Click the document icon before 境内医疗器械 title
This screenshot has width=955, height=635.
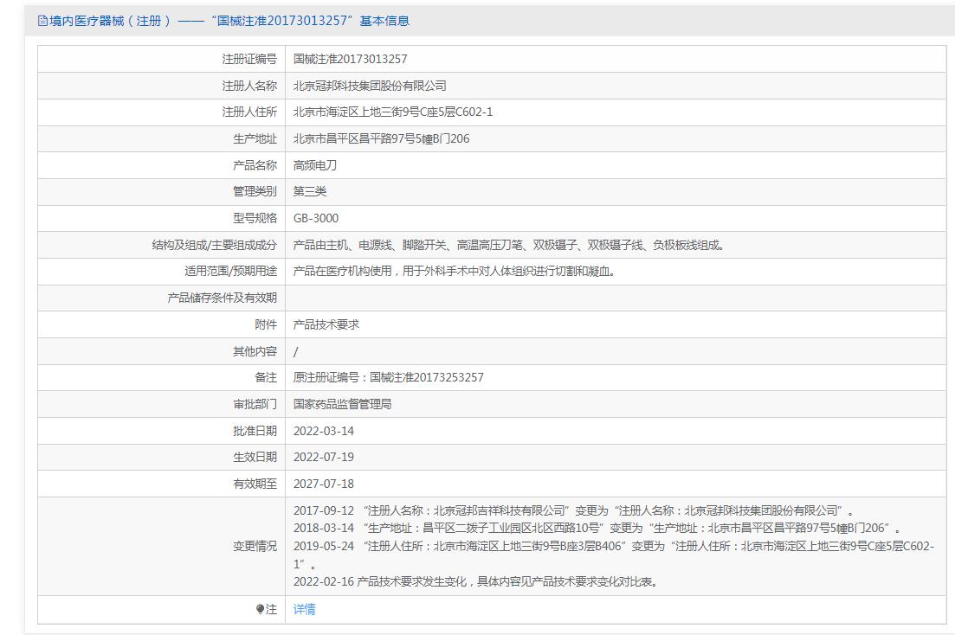click(42, 21)
